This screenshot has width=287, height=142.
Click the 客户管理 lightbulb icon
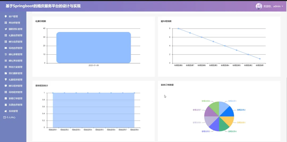pos(6,16)
